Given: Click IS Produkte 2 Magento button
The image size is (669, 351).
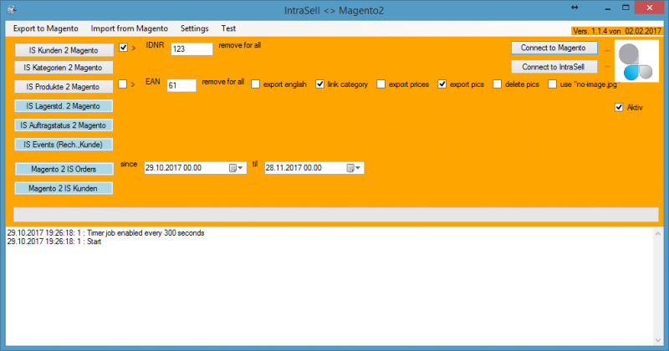Looking at the screenshot, I should tap(64, 87).
